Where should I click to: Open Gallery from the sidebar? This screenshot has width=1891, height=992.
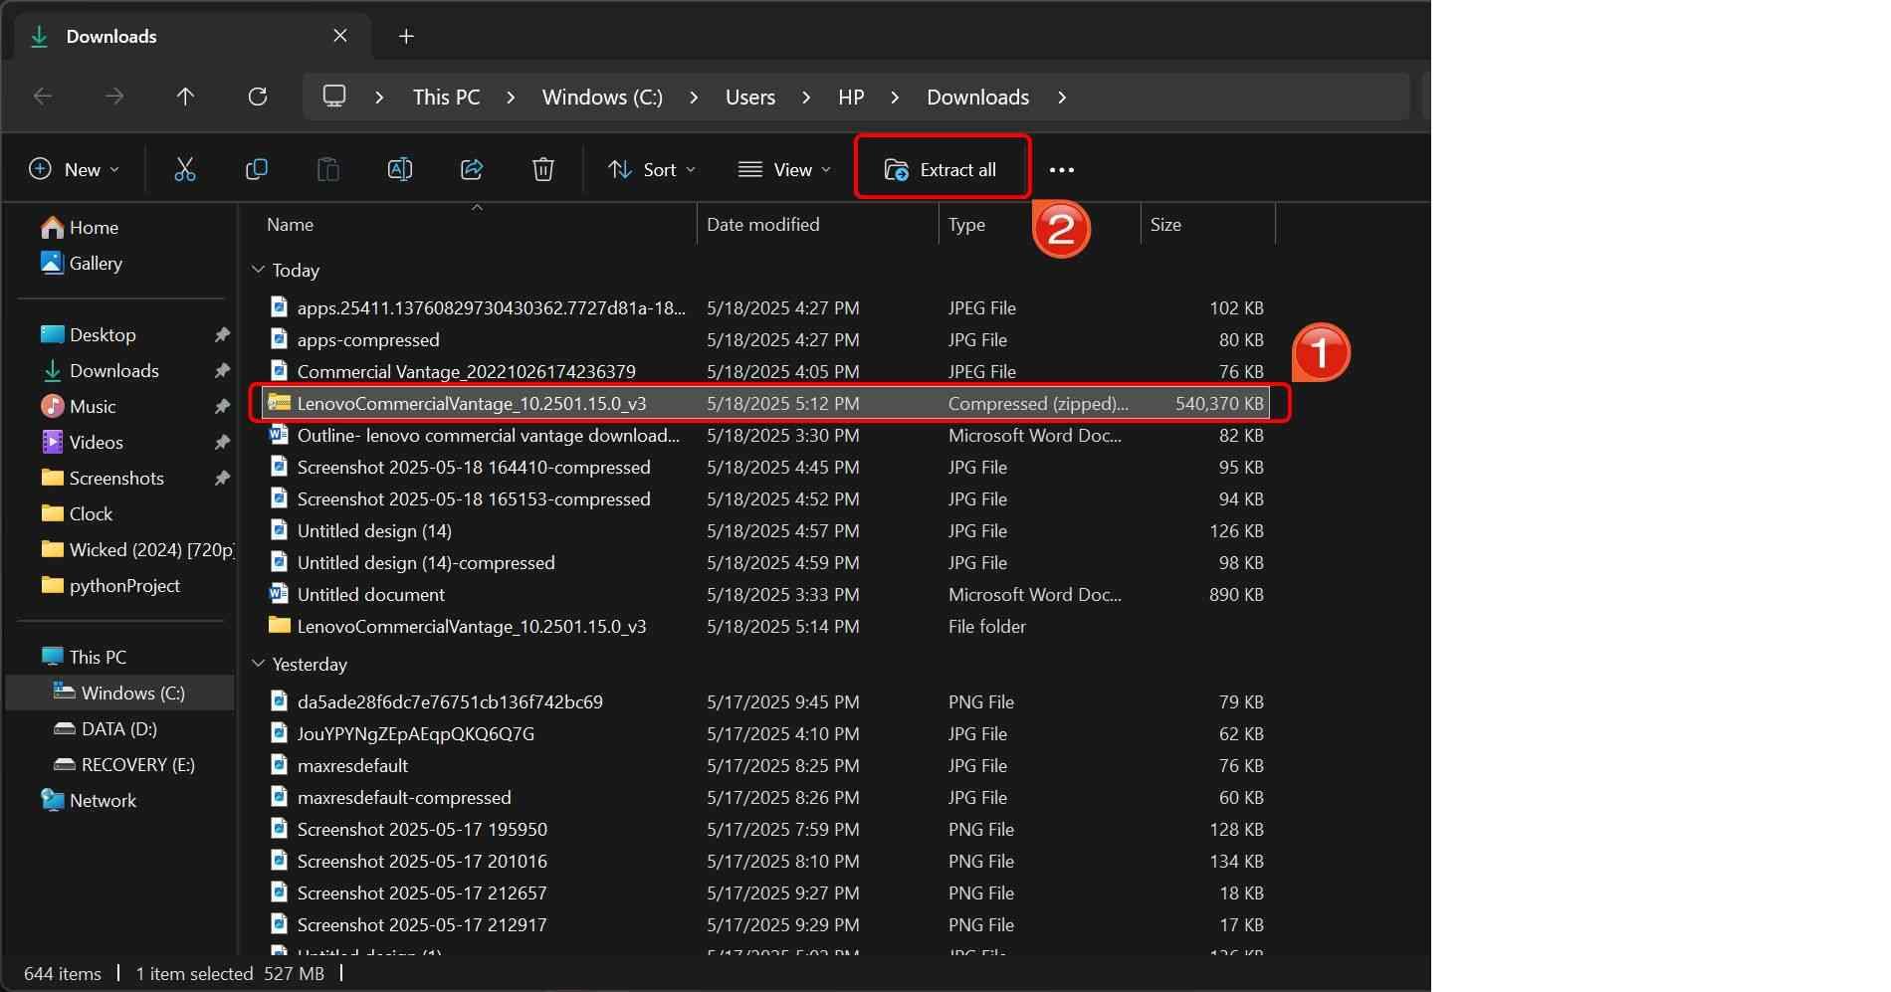[95, 264]
